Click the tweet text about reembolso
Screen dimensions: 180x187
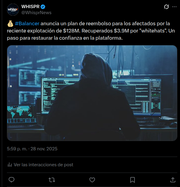click(x=91, y=31)
